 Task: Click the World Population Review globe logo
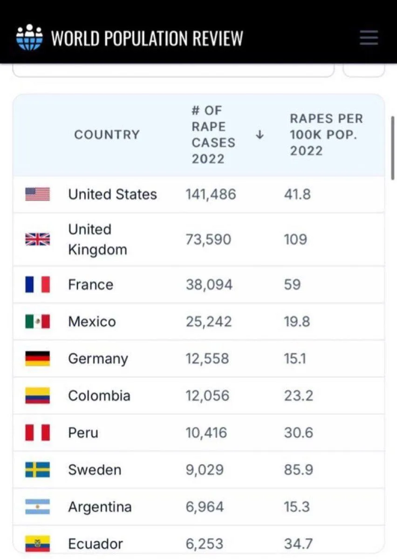[29, 37]
